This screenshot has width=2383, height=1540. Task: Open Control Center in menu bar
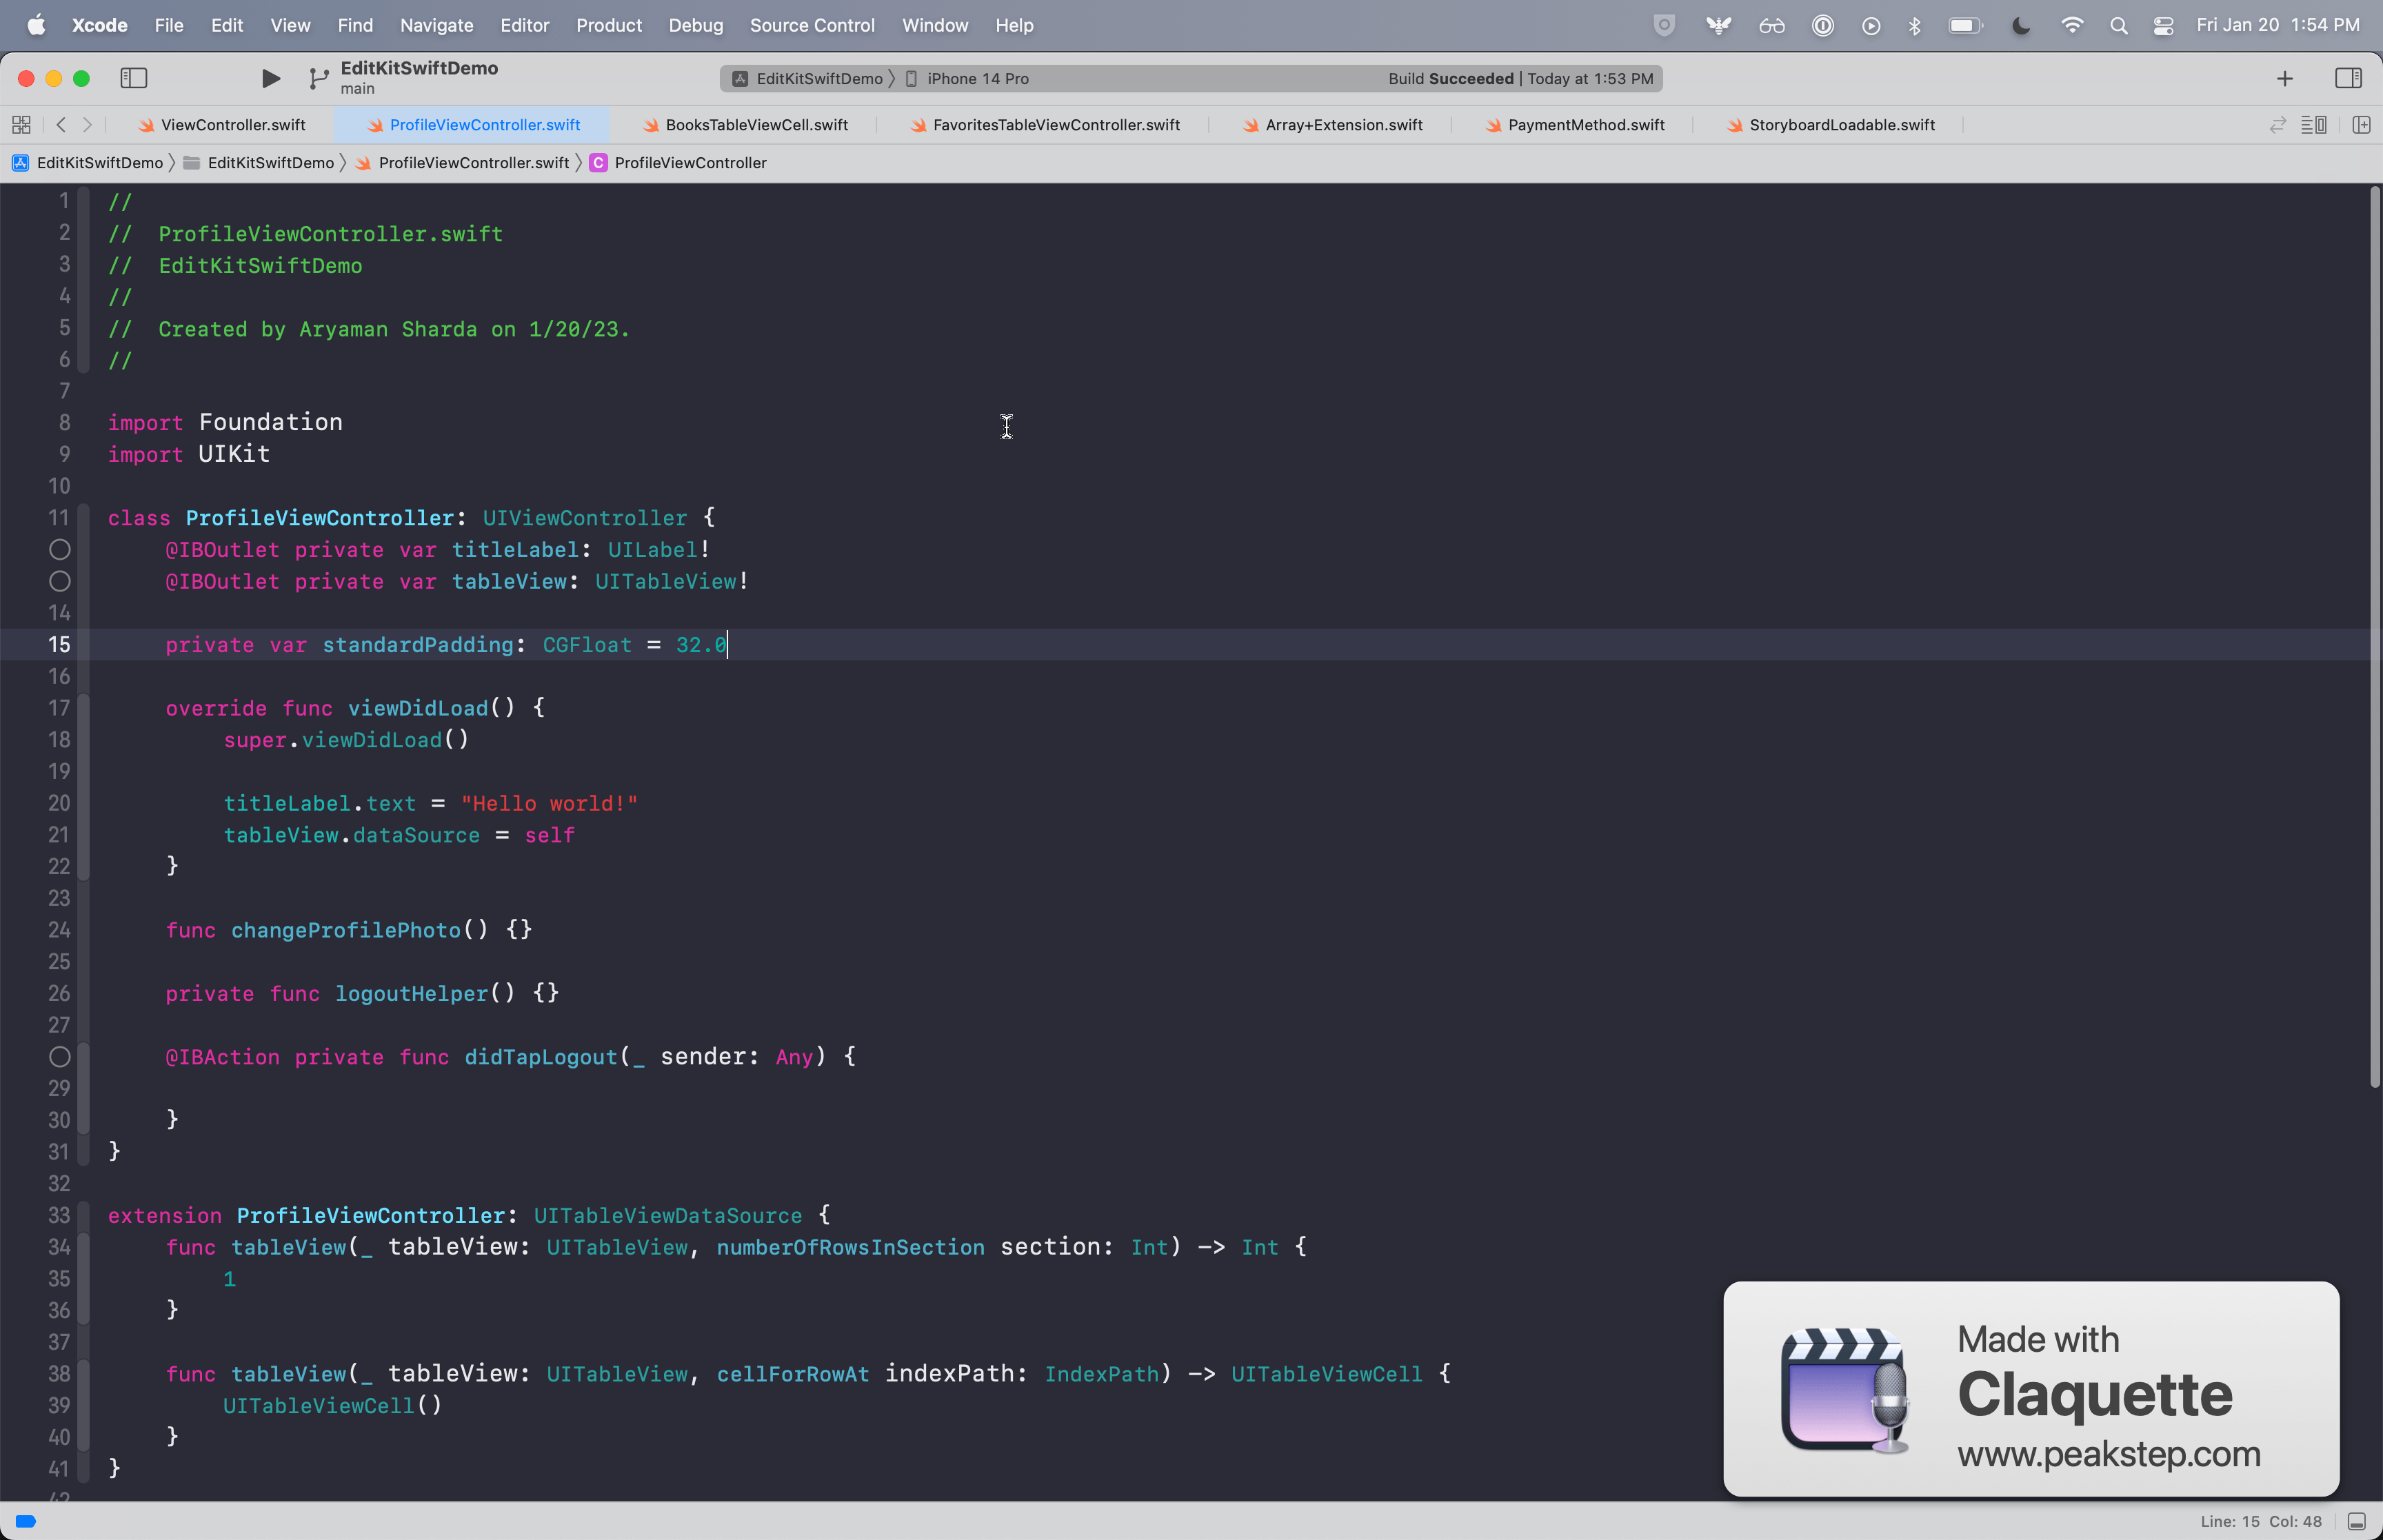coord(2163,26)
